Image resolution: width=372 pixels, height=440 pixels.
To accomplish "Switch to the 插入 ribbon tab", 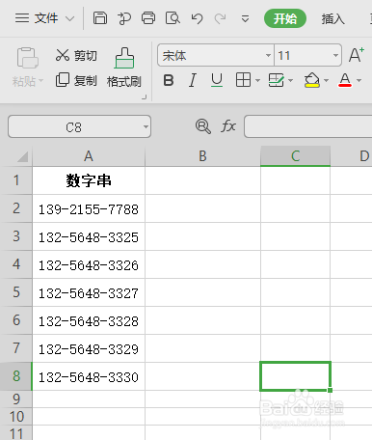I will 332,18.
